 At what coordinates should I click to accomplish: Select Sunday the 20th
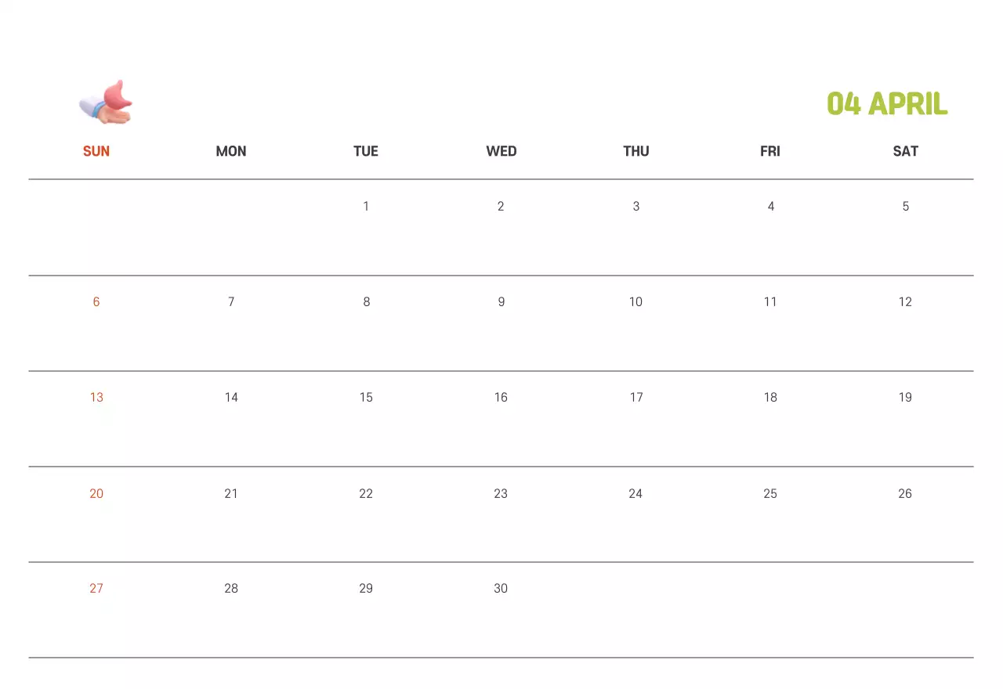point(96,493)
